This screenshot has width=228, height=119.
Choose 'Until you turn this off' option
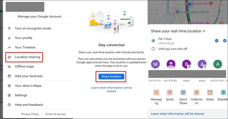click(x=154, y=49)
